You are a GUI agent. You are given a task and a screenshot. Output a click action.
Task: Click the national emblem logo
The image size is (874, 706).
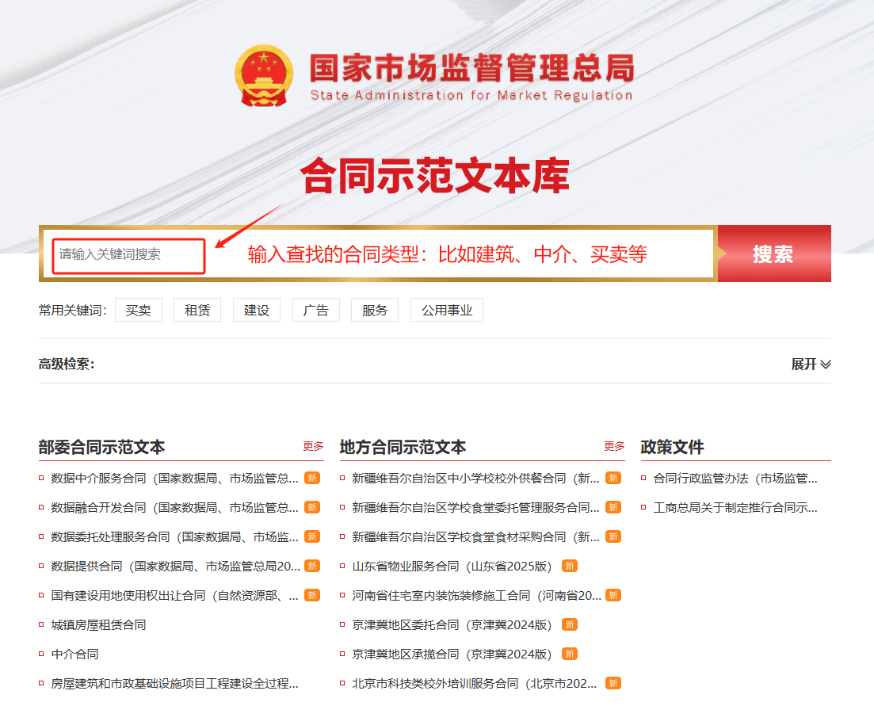point(264,77)
